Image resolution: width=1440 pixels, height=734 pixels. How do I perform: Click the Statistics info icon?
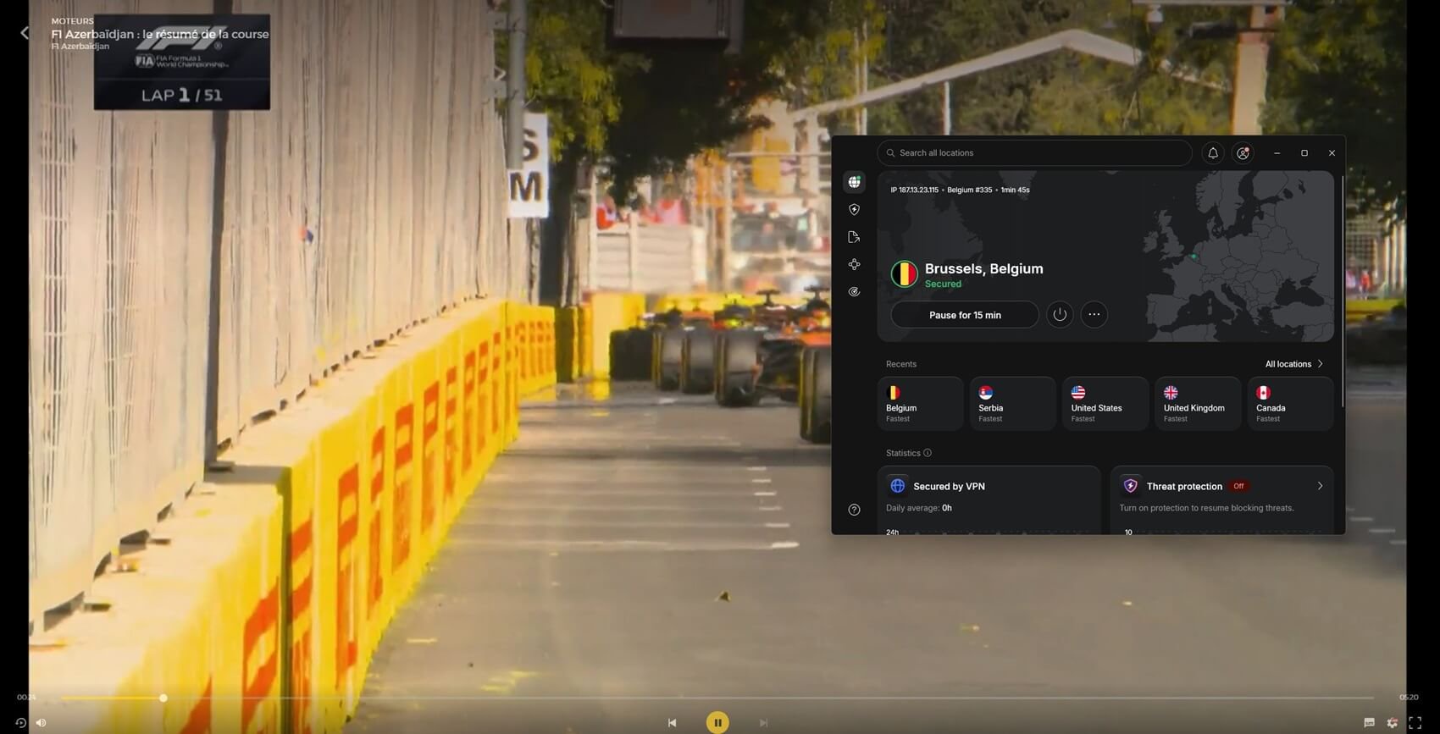tap(928, 453)
